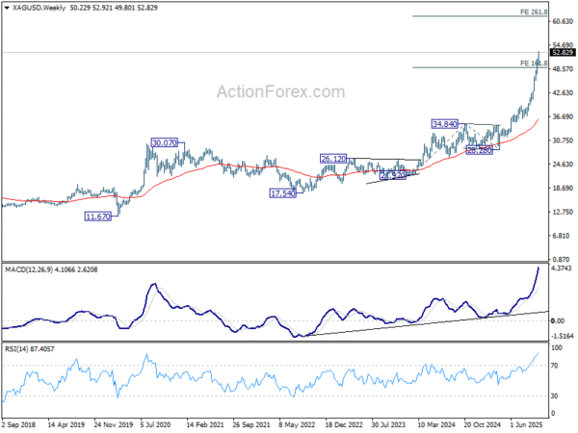Click the 28.280 price annotation

pos(480,150)
